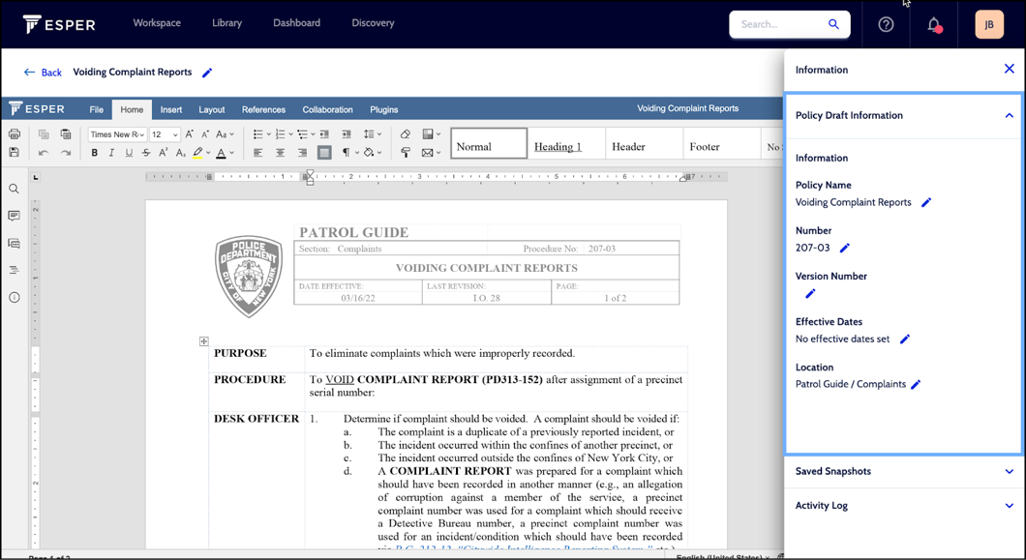This screenshot has width=1026, height=560.
Task: Open the Search panel in the left sidebar
Action: click(14, 189)
